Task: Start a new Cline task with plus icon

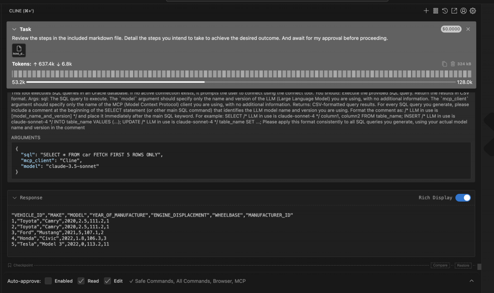Action: coord(426,11)
